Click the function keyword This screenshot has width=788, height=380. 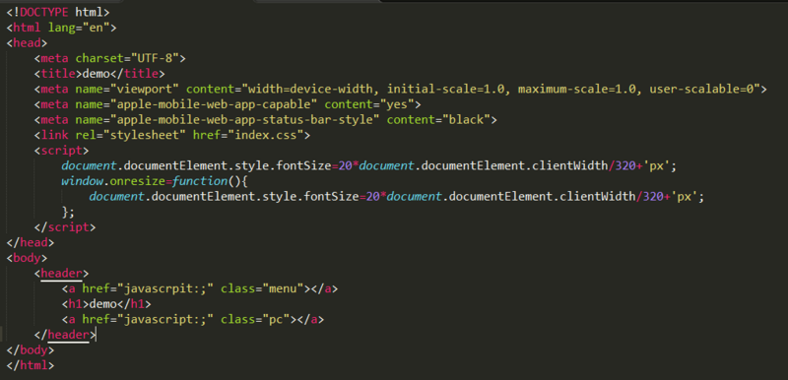click(200, 181)
